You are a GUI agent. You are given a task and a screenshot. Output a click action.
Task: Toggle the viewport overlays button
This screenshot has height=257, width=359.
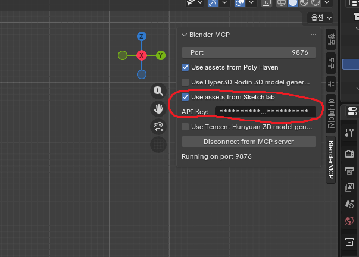pyautogui.click(x=240, y=2)
